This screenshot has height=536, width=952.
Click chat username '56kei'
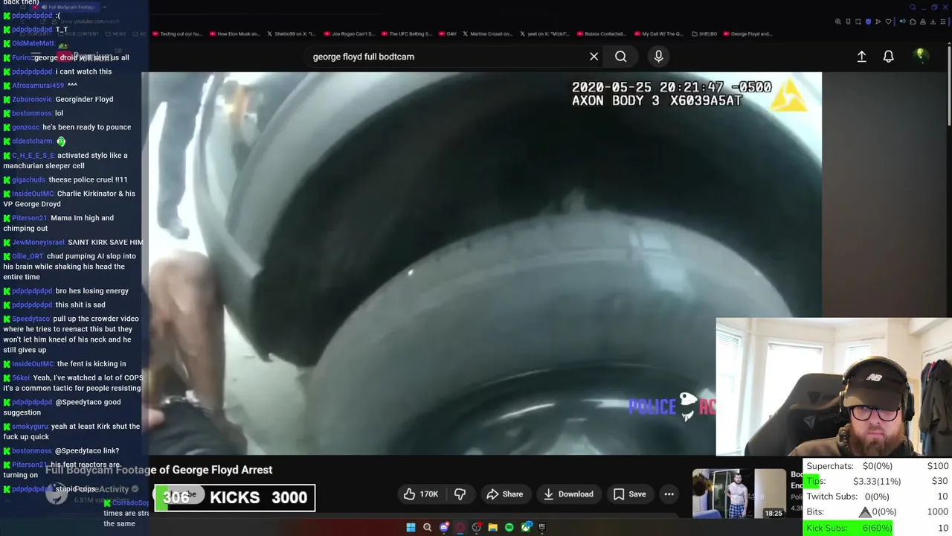(x=21, y=377)
